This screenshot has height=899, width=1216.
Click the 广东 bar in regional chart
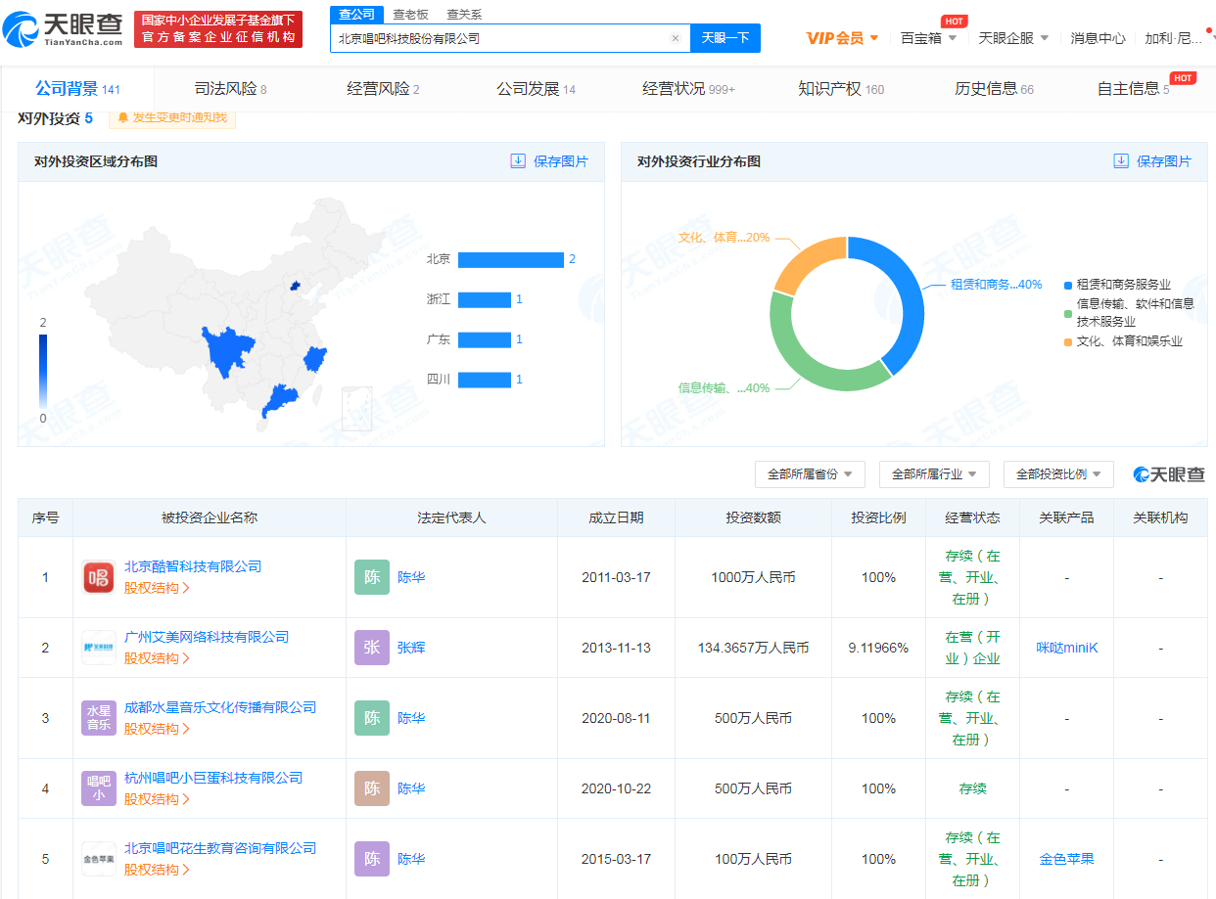pyautogui.click(x=484, y=339)
